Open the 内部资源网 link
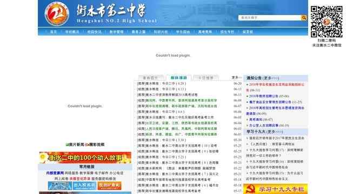Viewport: 346px width, 194px height. [x=55, y=173]
